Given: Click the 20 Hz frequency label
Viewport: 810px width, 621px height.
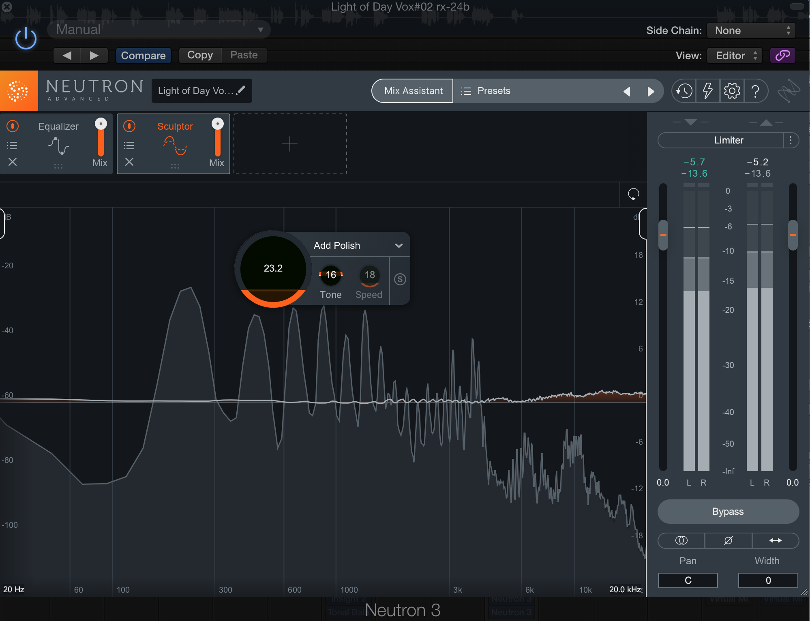Looking at the screenshot, I should pos(14,589).
